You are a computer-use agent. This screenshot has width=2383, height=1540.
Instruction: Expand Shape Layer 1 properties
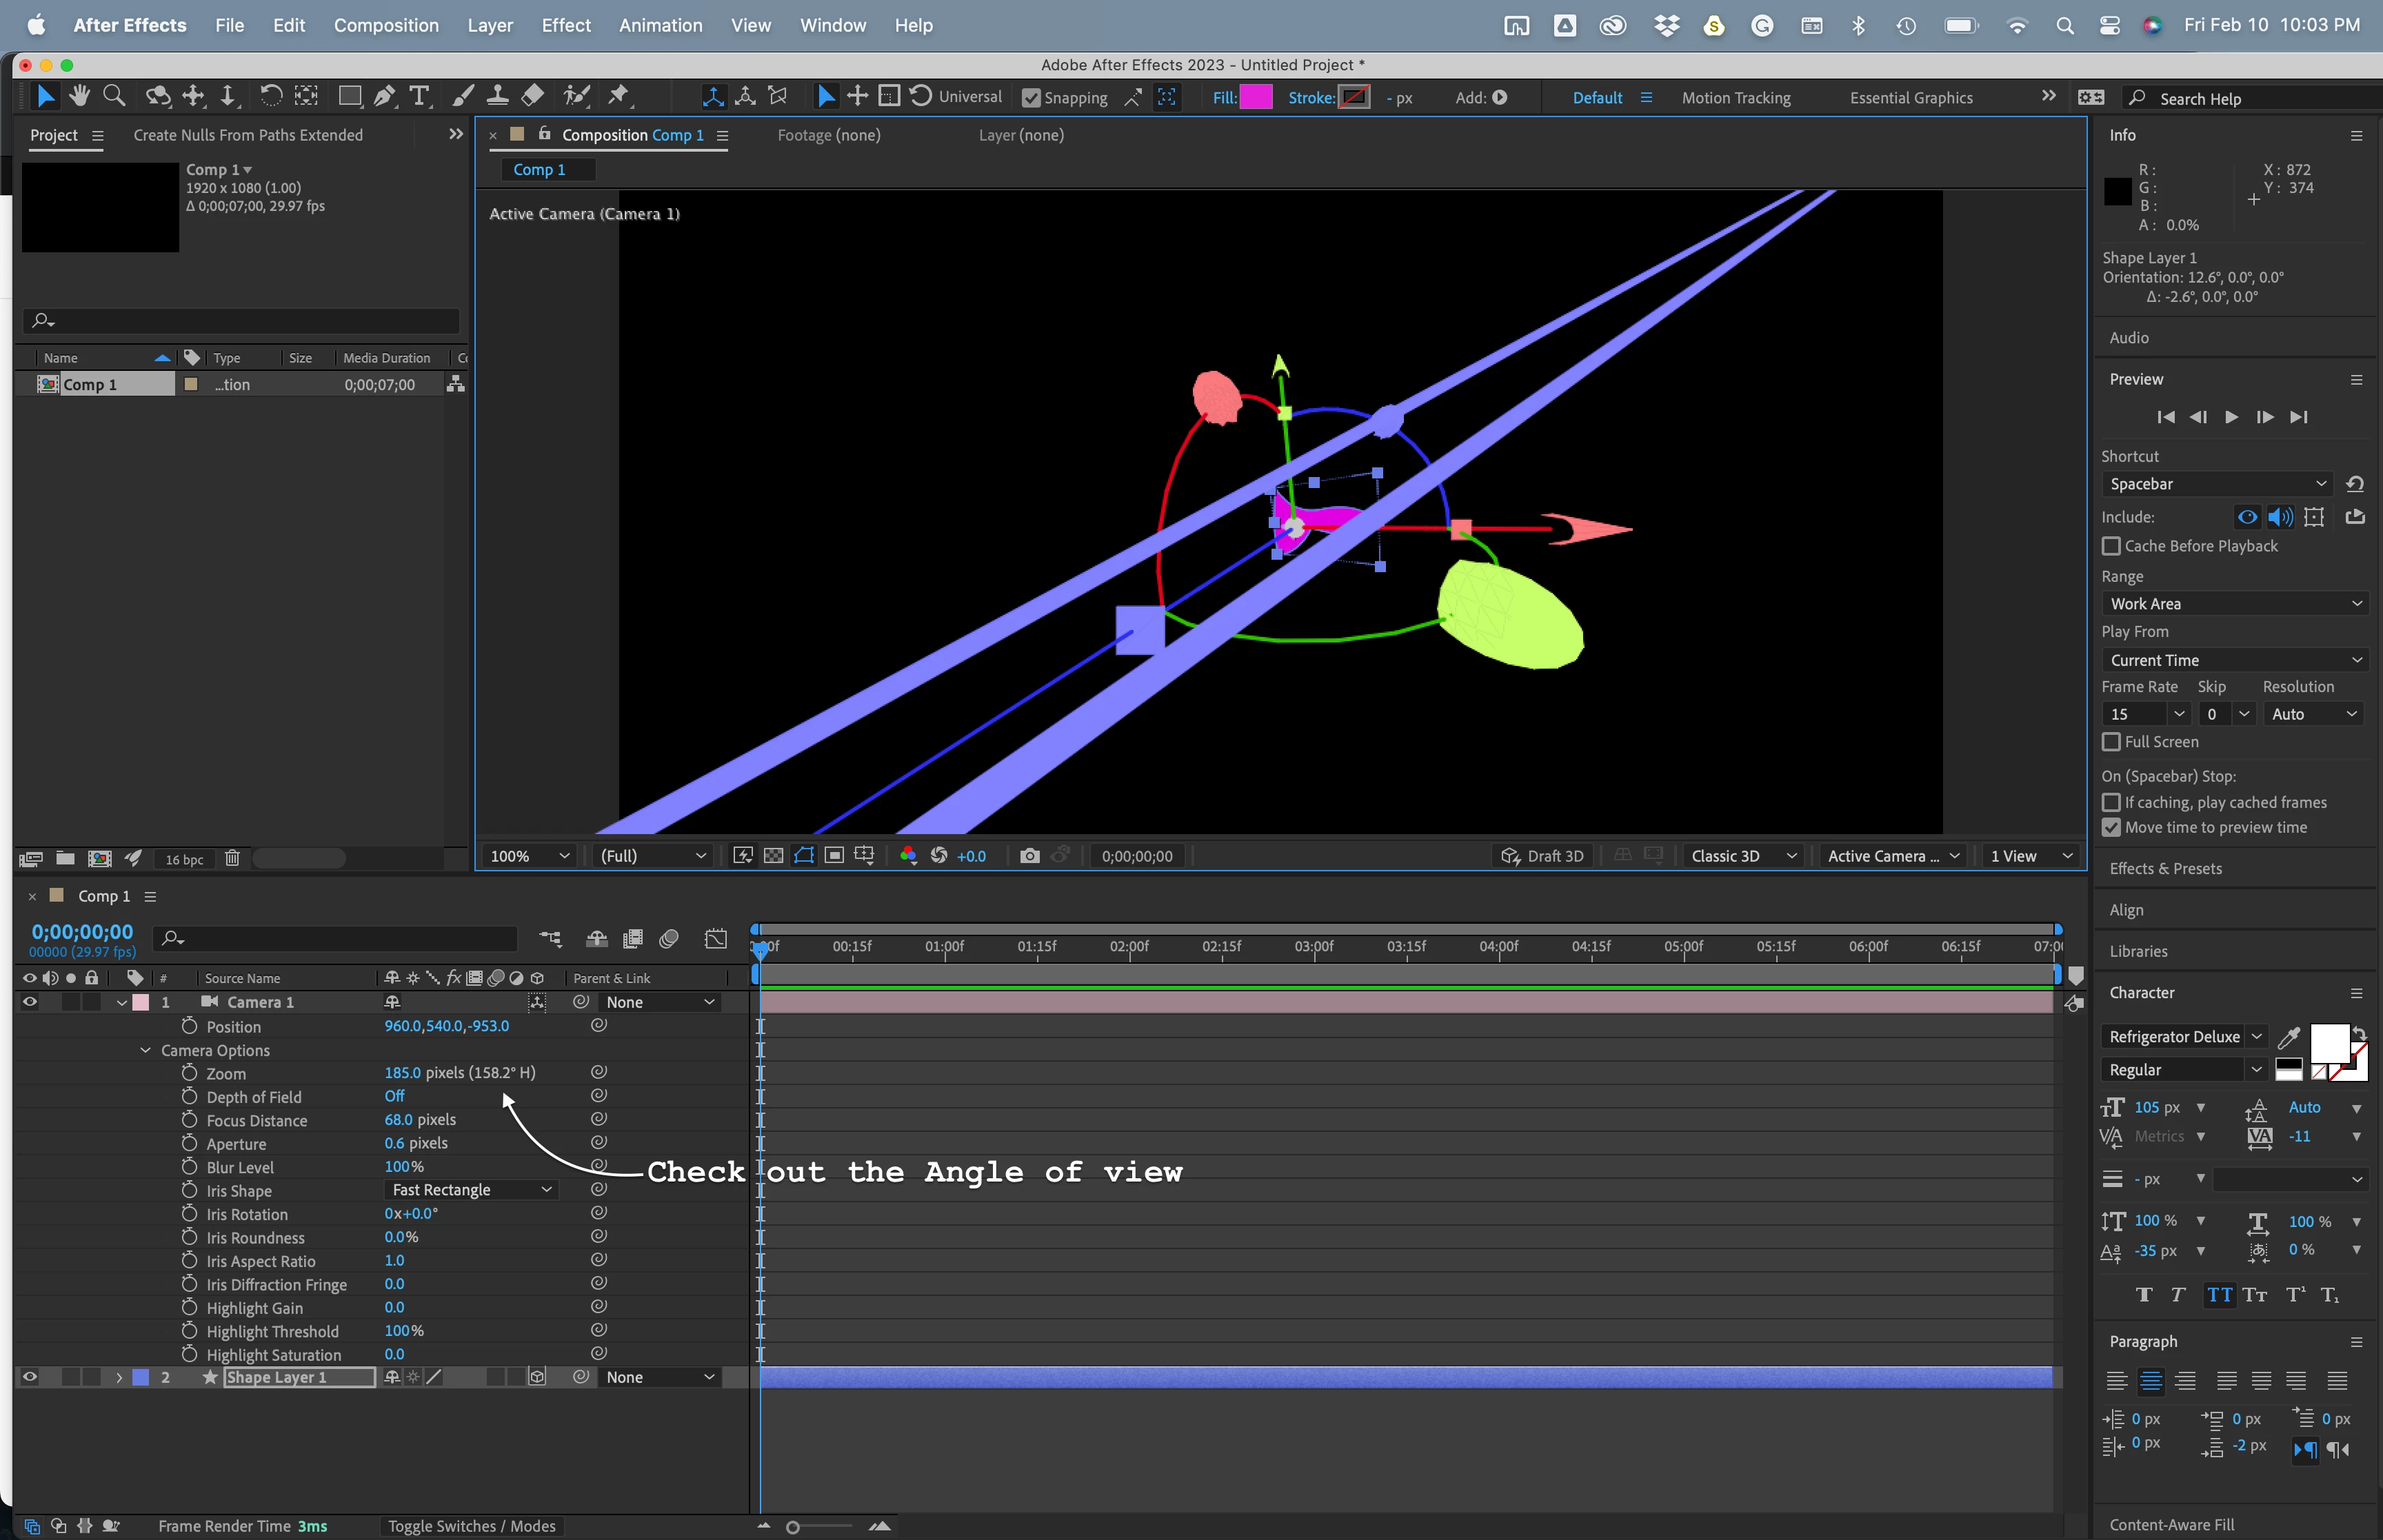tap(119, 1377)
